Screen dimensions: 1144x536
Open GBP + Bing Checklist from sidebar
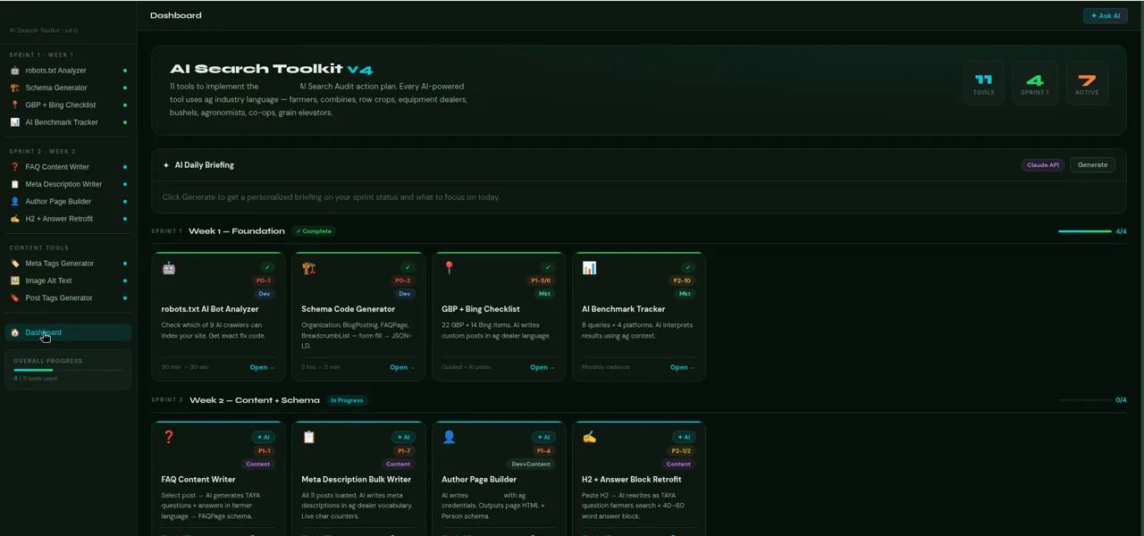[68, 105]
